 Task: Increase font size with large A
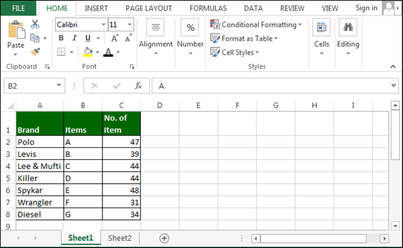point(115,38)
